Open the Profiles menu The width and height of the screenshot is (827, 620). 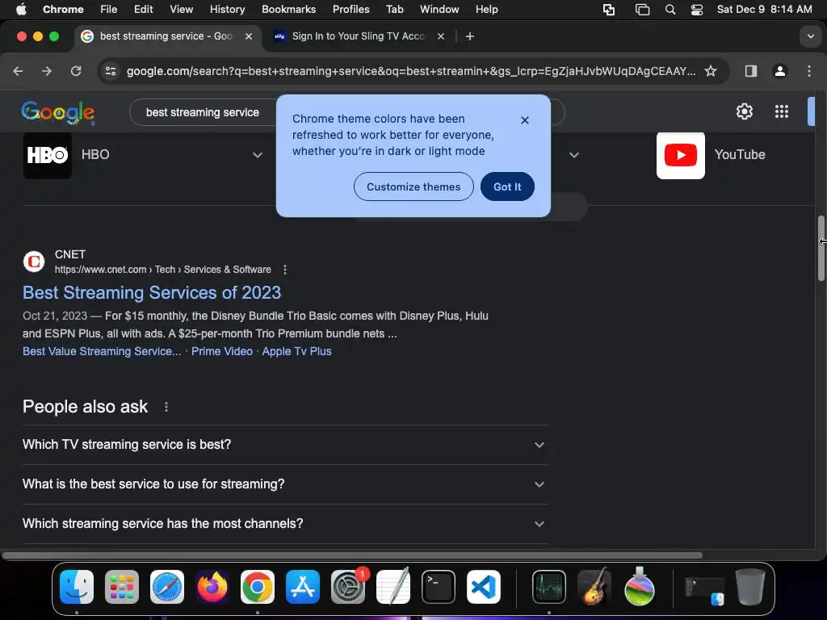pos(351,10)
